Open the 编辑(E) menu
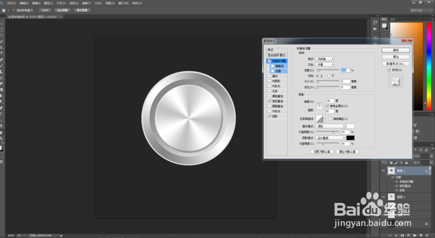 (24, 3)
